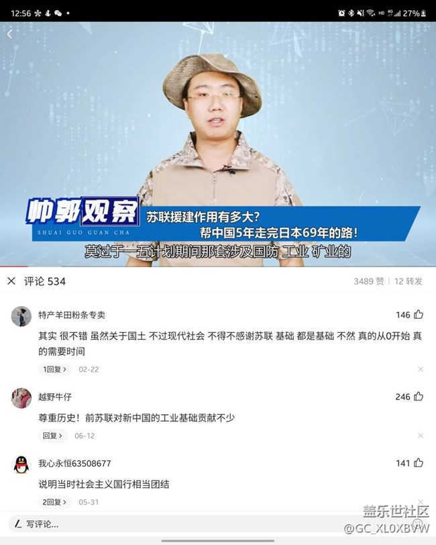436x545 pixels.
Task: Tap the pencil icon in comment box
Action: pos(18,524)
